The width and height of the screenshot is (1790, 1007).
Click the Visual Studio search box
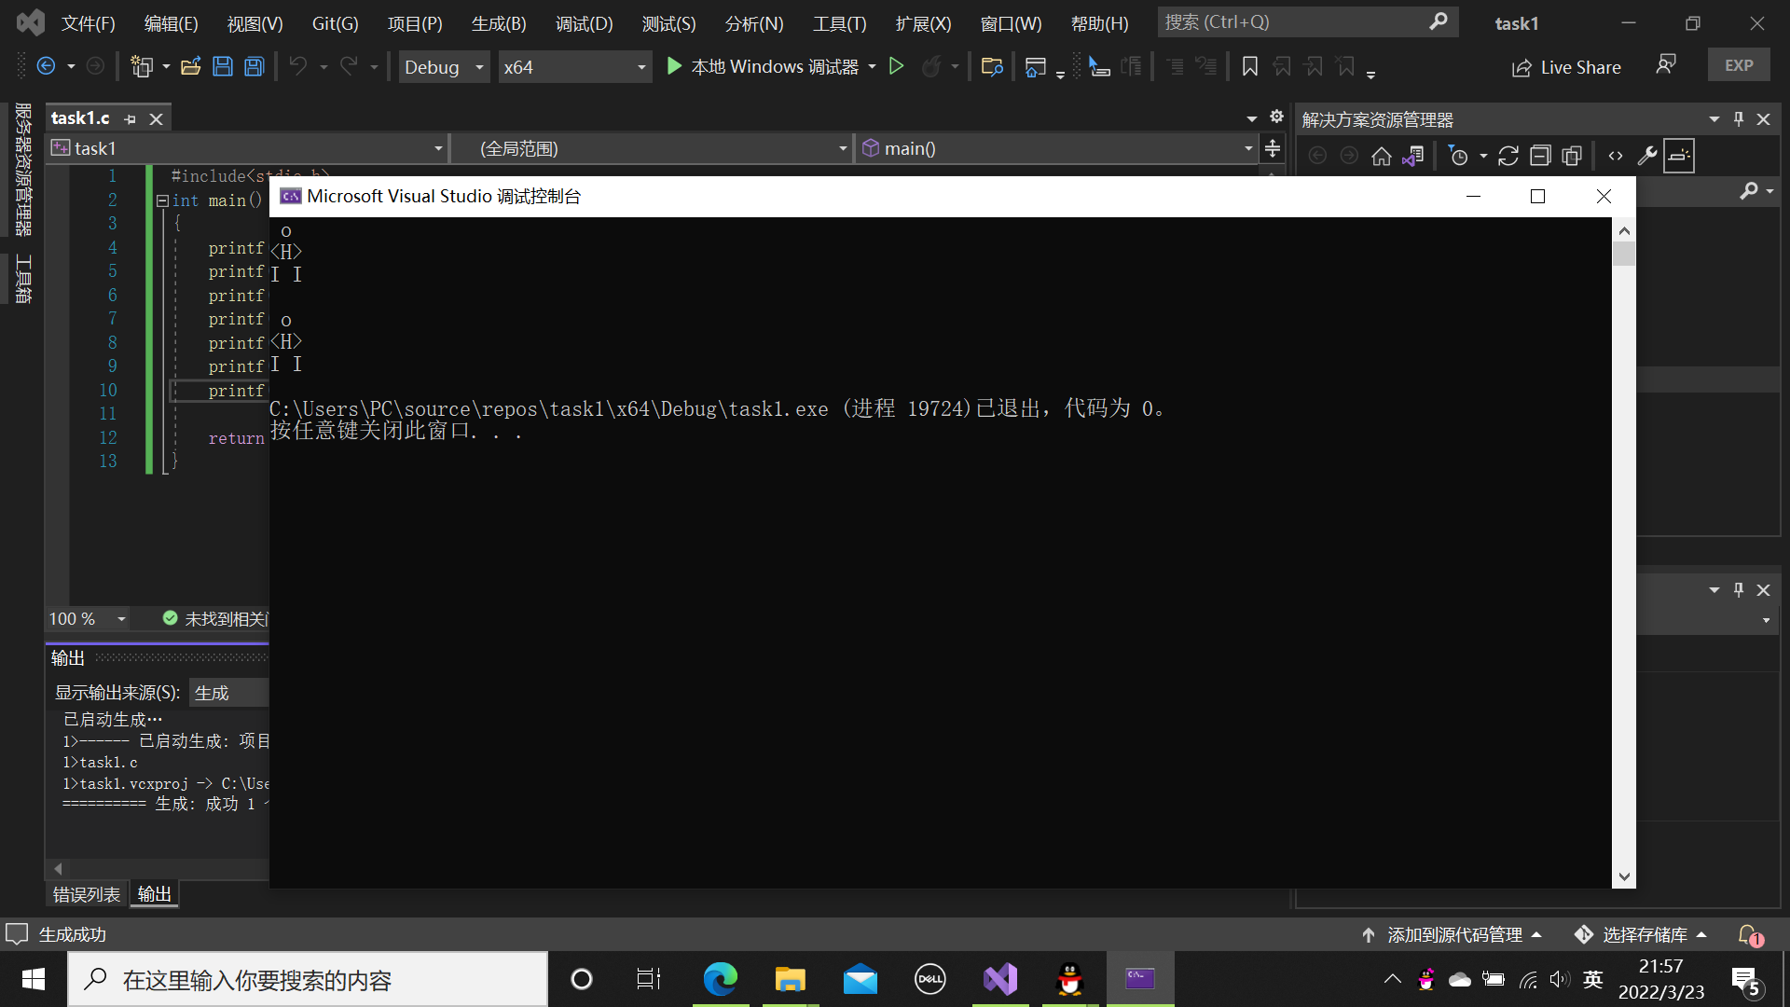pos(1296,21)
